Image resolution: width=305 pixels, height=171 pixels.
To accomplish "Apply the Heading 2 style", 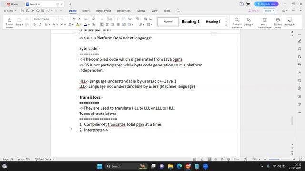I will coord(213,22).
